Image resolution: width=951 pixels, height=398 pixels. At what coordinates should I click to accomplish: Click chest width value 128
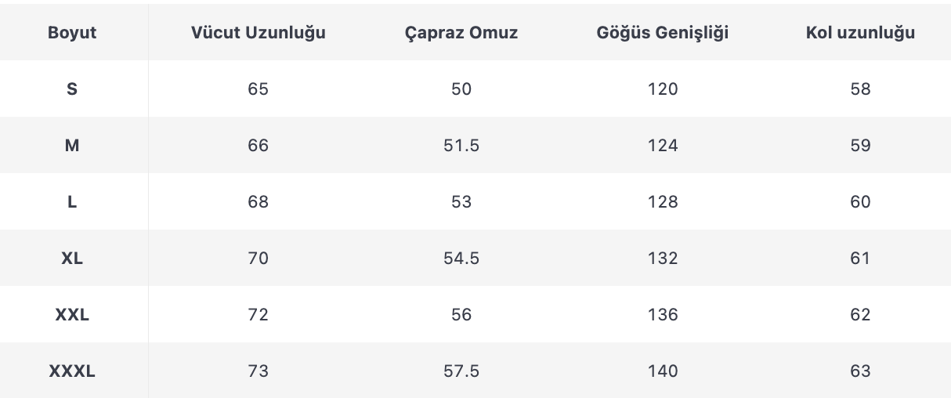click(663, 202)
